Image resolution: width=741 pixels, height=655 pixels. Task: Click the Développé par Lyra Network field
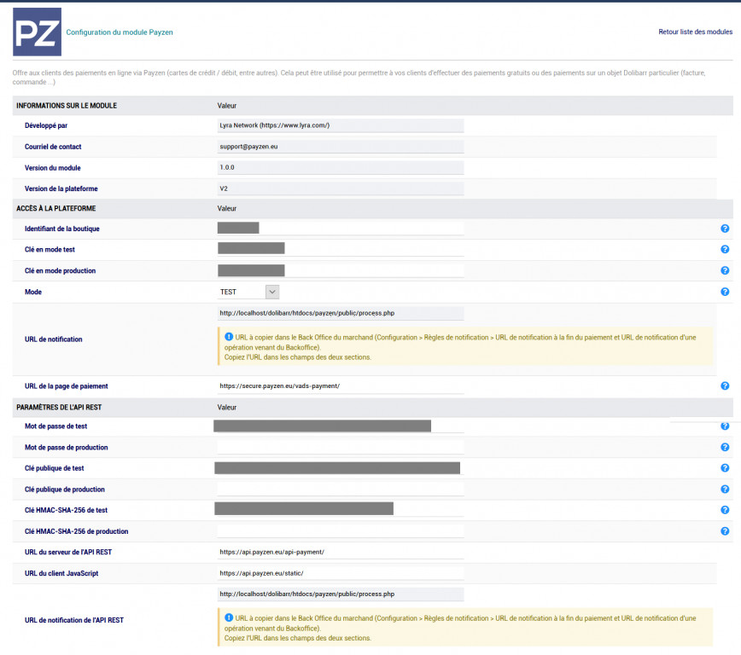[341, 125]
